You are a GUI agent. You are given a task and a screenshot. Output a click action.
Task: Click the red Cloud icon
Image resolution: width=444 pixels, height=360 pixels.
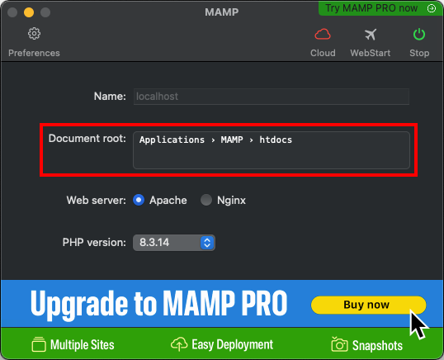(323, 35)
